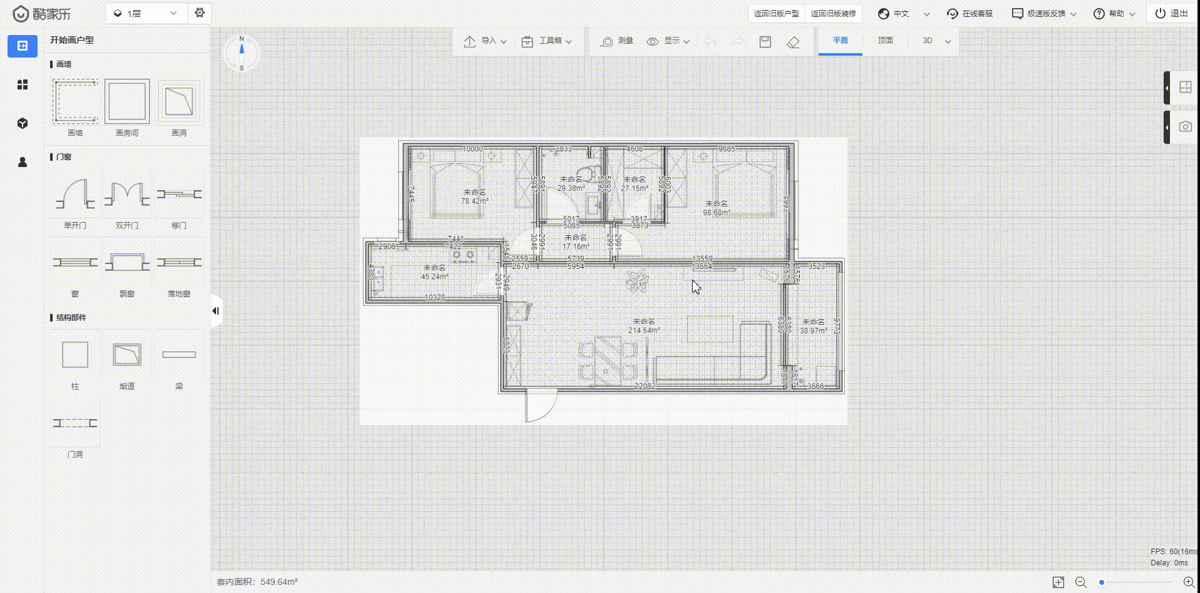Open the four-squares sidebar icon

coord(23,84)
